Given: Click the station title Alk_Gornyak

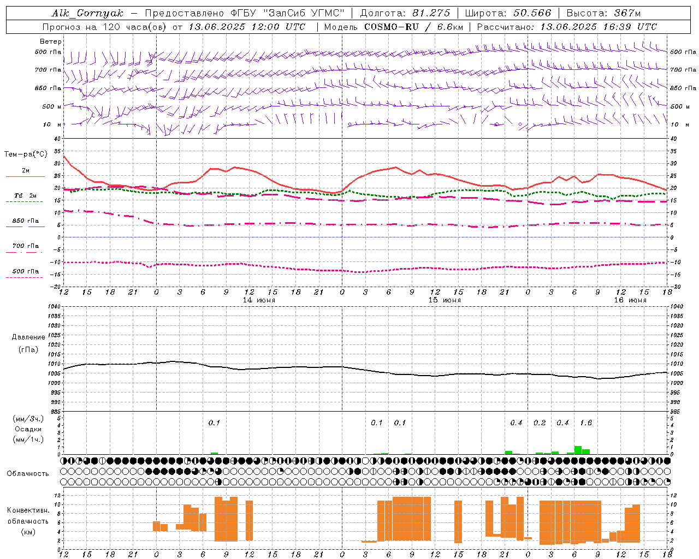Looking at the screenshot, I should [x=87, y=13].
